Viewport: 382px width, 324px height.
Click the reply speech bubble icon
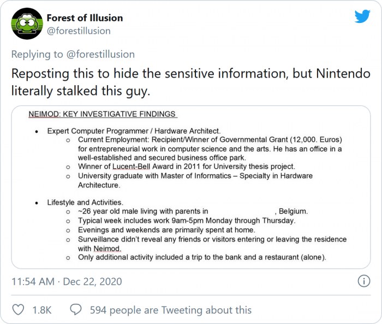(x=77, y=310)
